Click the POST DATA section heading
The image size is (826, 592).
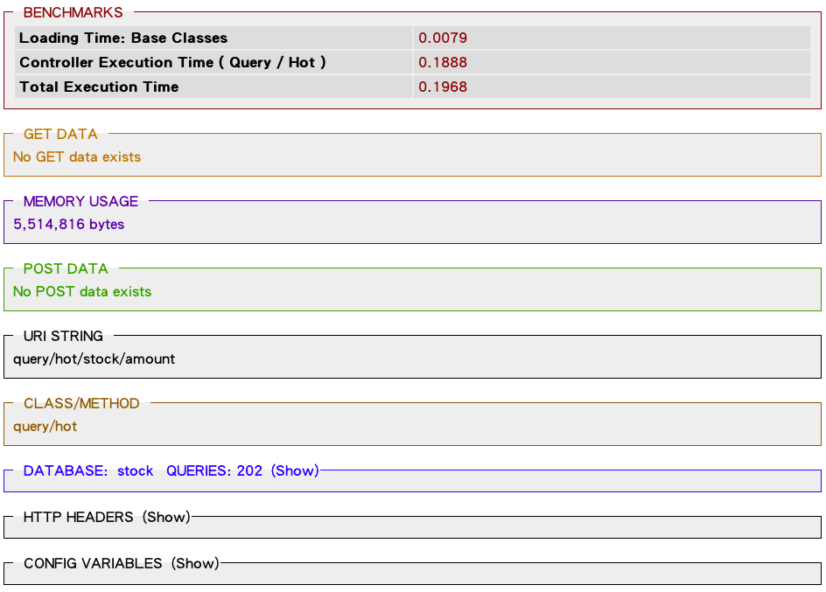pyautogui.click(x=66, y=269)
